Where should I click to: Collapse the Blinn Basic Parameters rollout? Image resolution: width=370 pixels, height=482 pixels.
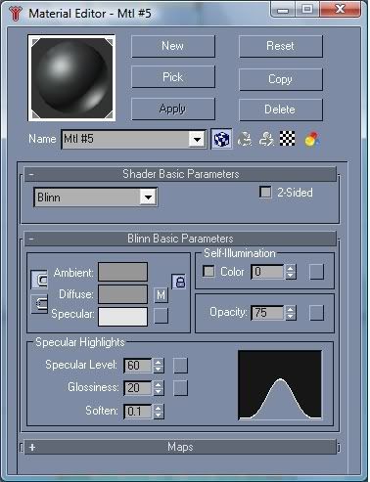tap(180, 239)
